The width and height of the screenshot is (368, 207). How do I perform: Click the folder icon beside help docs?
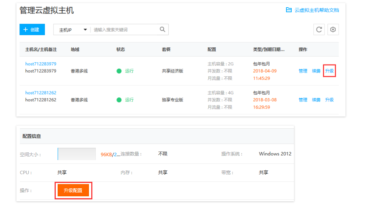coord(289,10)
